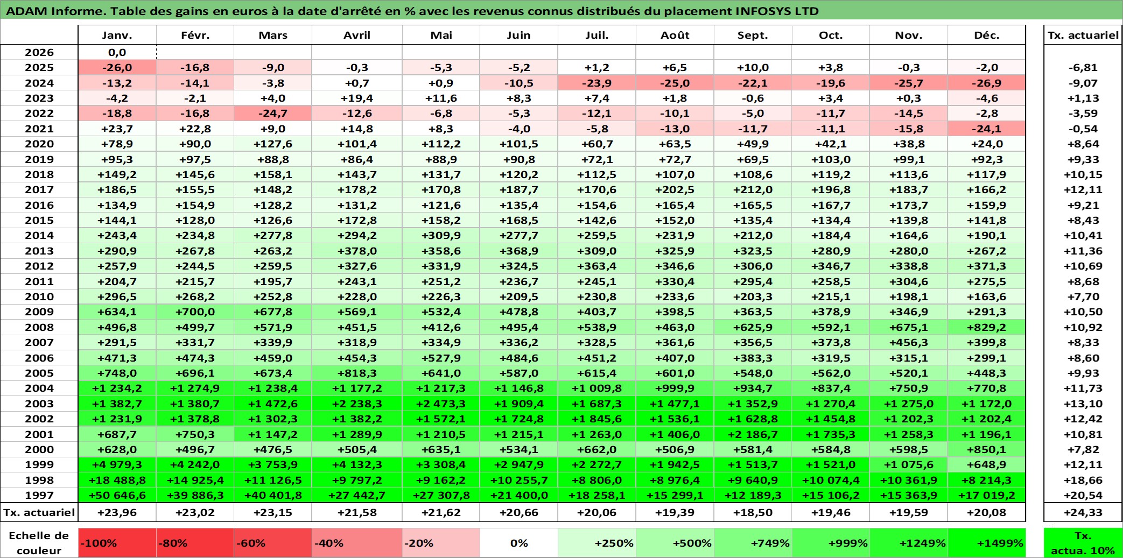Screen dimensions: 1123x558
Task: Click the '+18,50' rate under Sept.
Action: 753,513
